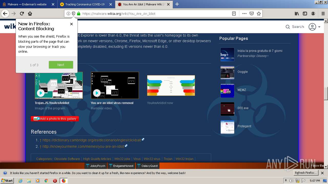This screenshot has width=328, height=184.
Task: Open the dictionary.cambridge.org clickbait reference link
Action: pyautogui.click(x=92, y=140)
